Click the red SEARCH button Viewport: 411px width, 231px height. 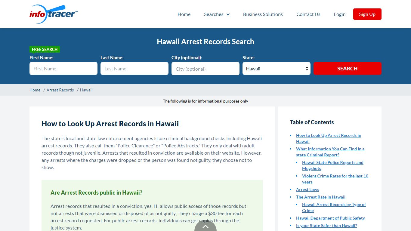pos(348,68)
